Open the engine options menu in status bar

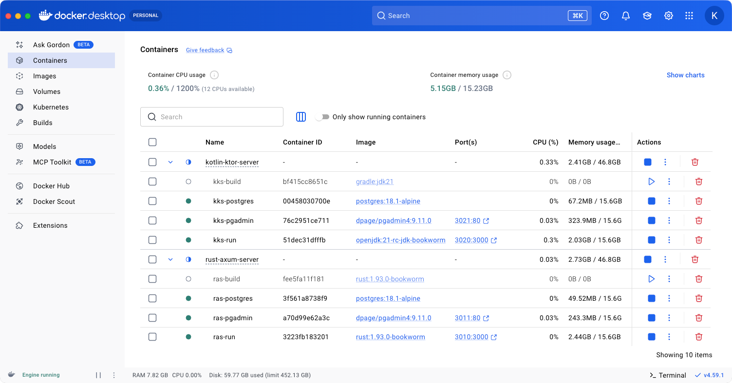pyautogui.click(x=114, y=375)
